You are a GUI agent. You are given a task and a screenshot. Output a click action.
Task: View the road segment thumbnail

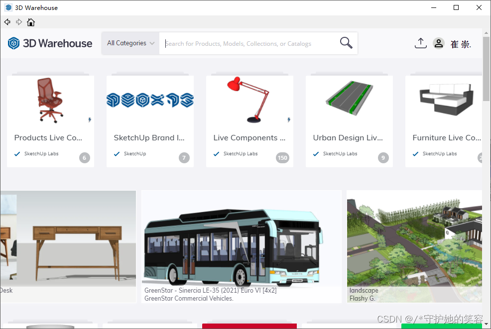point(350,98)
